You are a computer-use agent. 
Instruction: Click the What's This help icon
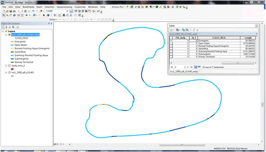coord(98,11)
